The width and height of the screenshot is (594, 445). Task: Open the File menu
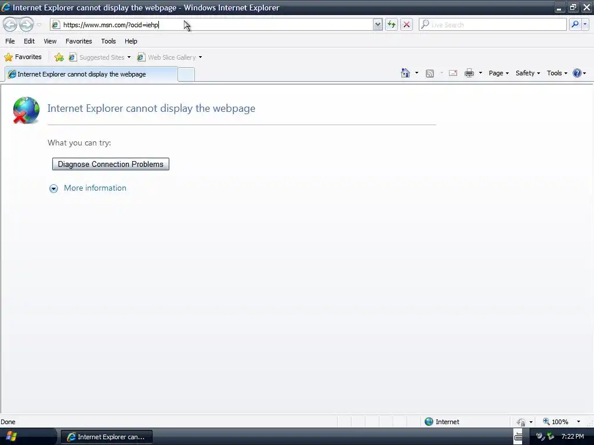pos(10,41)
